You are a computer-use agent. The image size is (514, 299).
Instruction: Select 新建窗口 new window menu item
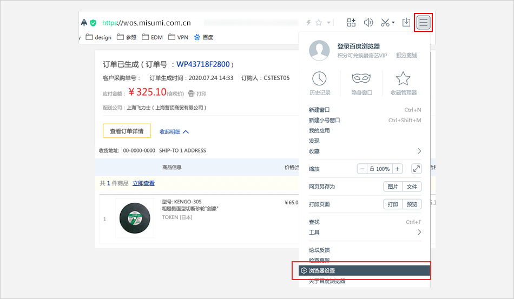(x=319, y=110)
